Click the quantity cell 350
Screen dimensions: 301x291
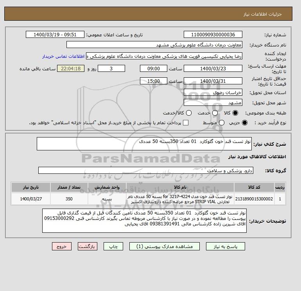click(x=69, y=199)
